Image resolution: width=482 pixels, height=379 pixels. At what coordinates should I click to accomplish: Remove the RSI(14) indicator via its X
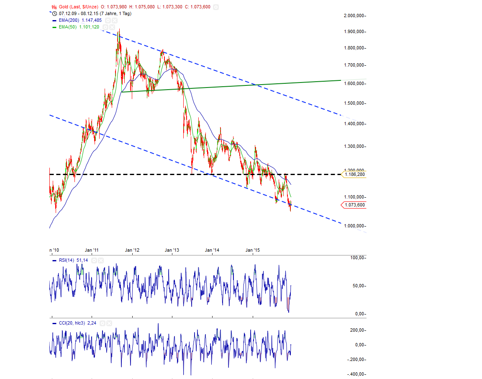coord(101,260)
